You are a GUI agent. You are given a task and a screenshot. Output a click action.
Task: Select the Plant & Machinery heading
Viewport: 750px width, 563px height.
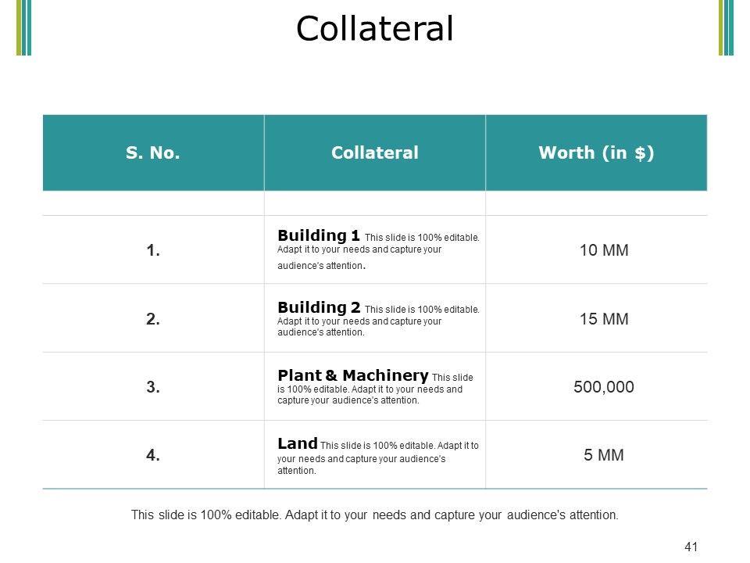352,375
